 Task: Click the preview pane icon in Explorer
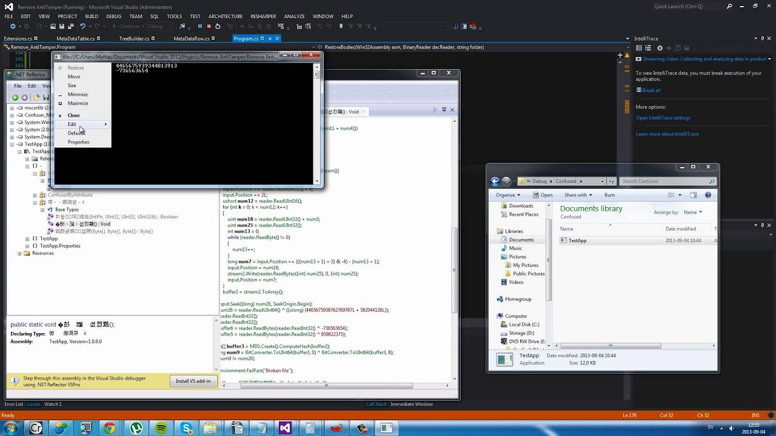(694, 195)
